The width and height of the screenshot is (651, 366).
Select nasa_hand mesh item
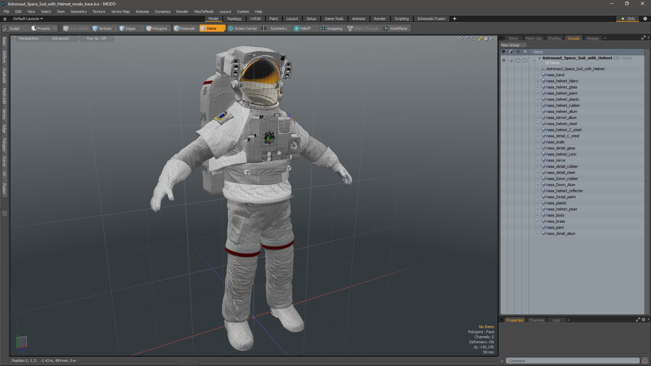point(555,75)
